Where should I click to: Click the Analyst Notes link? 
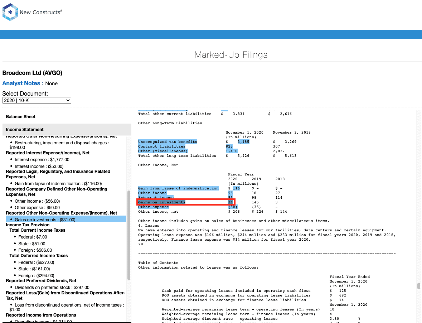coord(23,83)
